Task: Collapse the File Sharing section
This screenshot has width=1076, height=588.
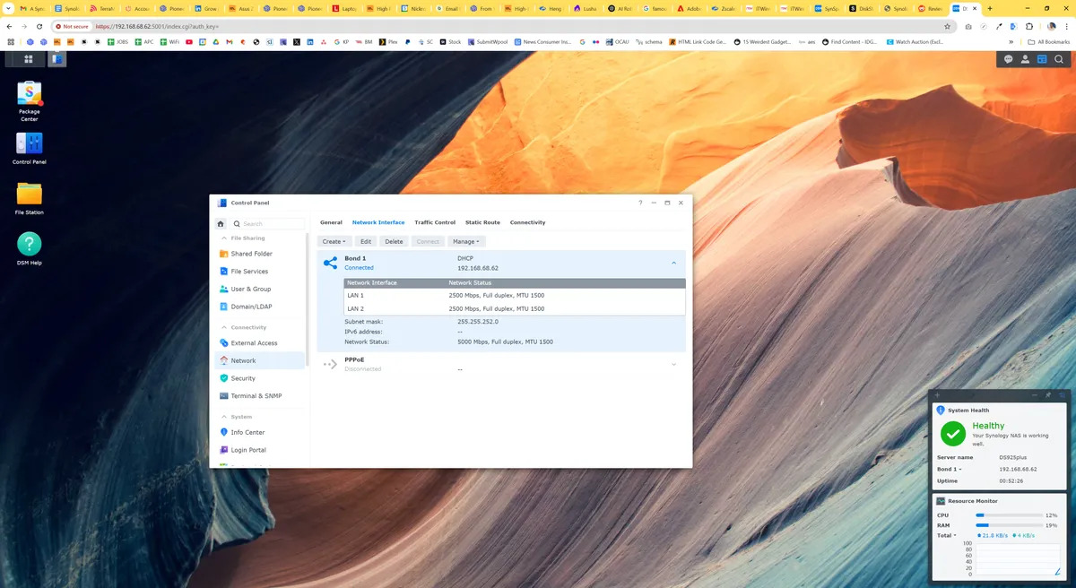Action: coord(222,238)
